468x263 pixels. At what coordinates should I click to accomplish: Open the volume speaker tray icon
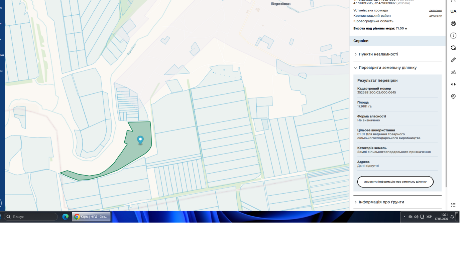[416, 217]
